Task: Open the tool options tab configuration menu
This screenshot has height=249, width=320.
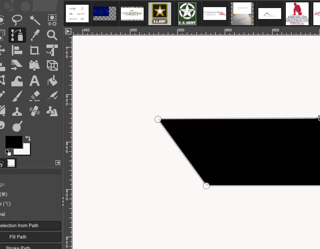Action: (x=58, y=163)
